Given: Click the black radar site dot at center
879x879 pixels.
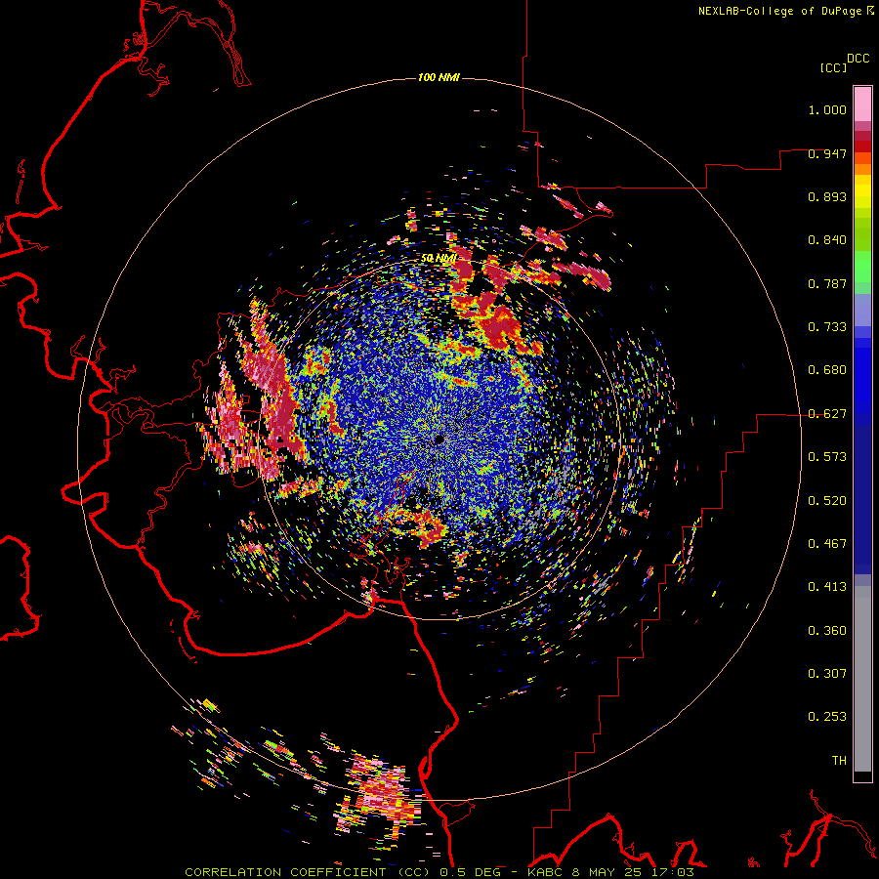Looking at the screenshot, I should 439,439.
